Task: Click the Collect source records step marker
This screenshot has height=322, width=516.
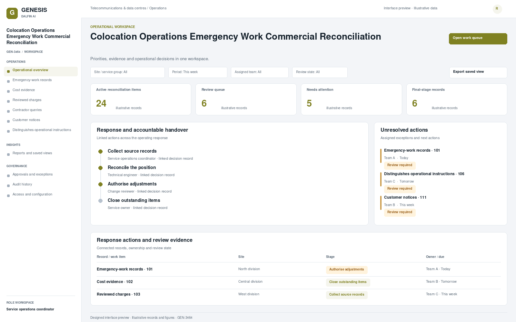Action: point(100,151)
